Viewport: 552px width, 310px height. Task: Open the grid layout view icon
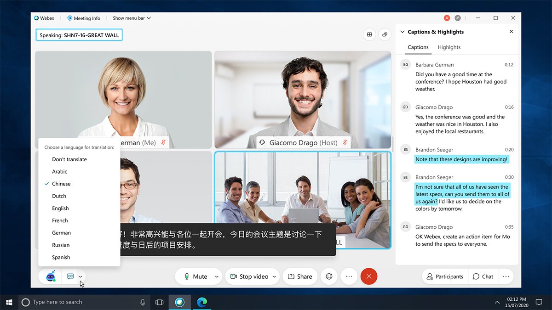369,34
